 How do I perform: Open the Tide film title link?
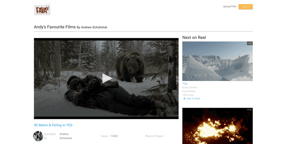(x=185, y=84)
